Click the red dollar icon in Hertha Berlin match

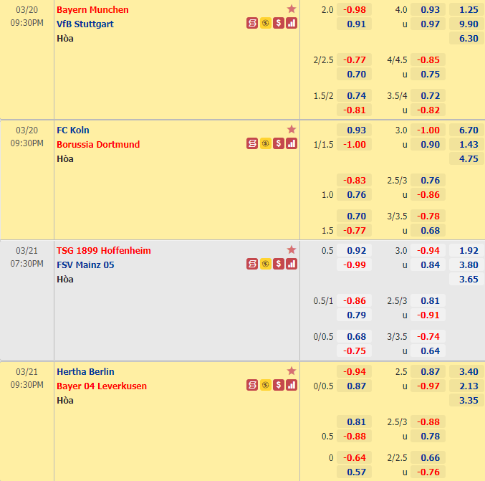(279, 385)
